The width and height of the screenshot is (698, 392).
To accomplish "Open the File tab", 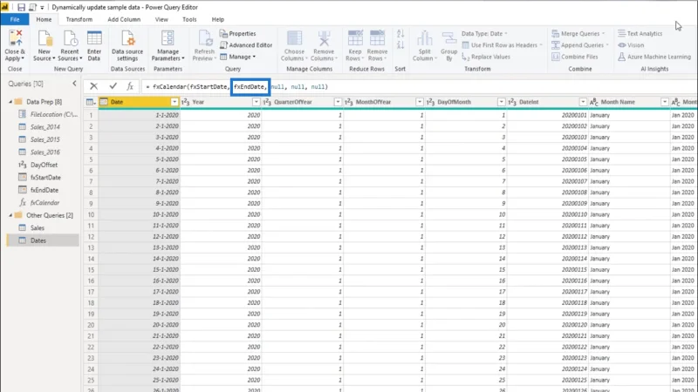I will click(15, 19).
